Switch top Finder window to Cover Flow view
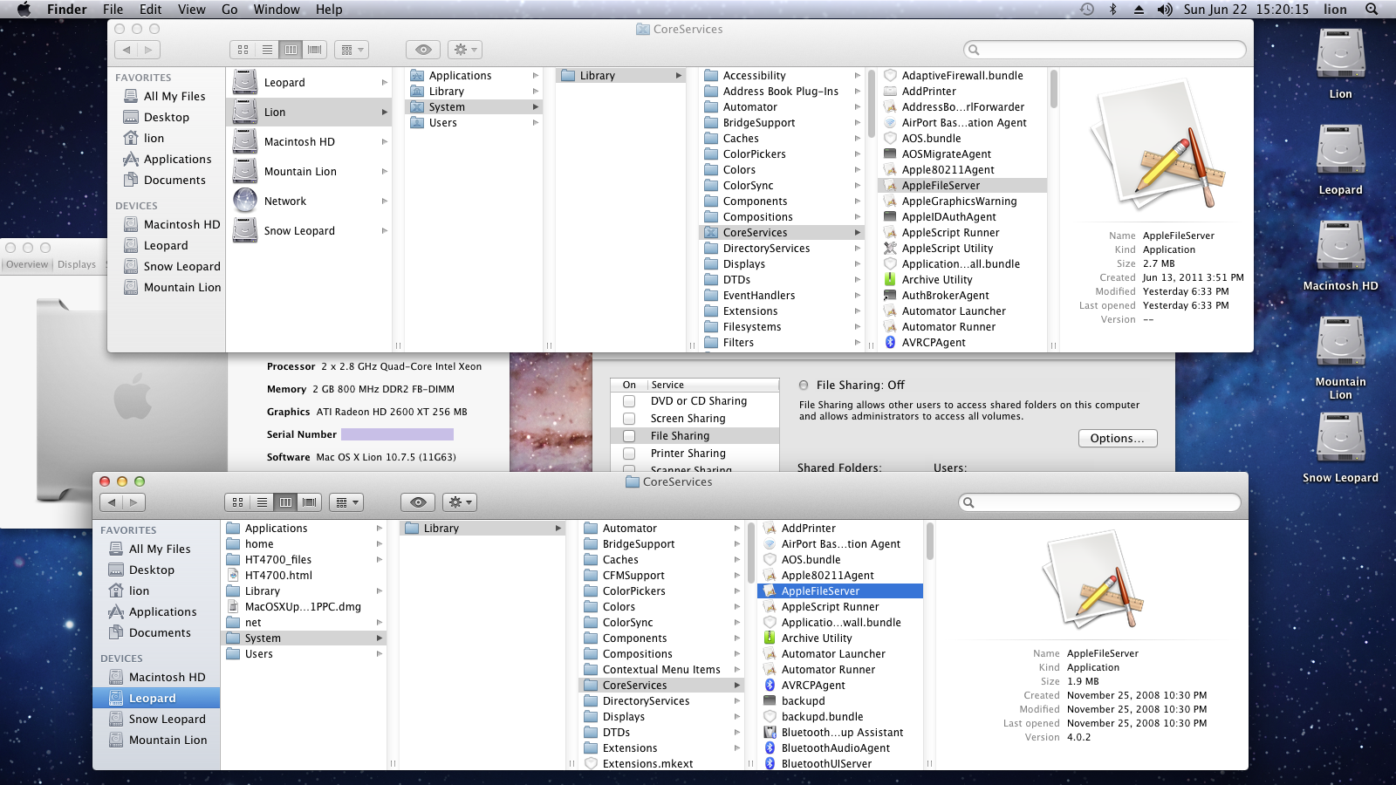This screenshot has width=1396, height=785. pos(315,50)
